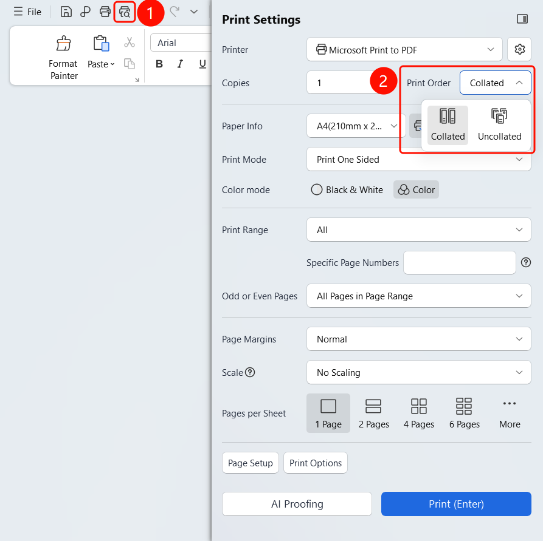Select 4 Pages per sheet
The width and height of the screenshot is (543, 541).
(x=419, y=413)
